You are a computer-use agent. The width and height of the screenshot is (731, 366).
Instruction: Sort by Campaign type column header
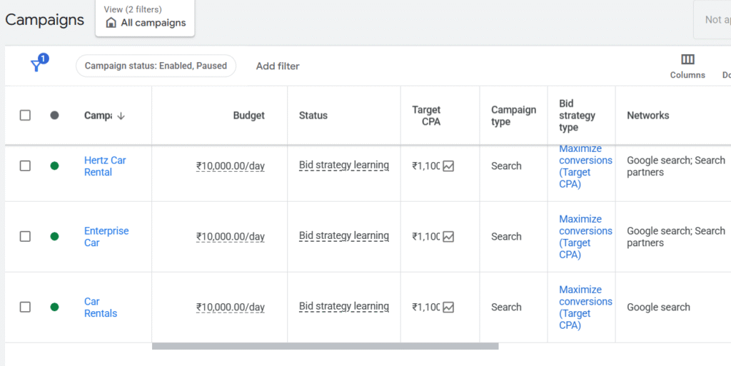click(514, 116)
